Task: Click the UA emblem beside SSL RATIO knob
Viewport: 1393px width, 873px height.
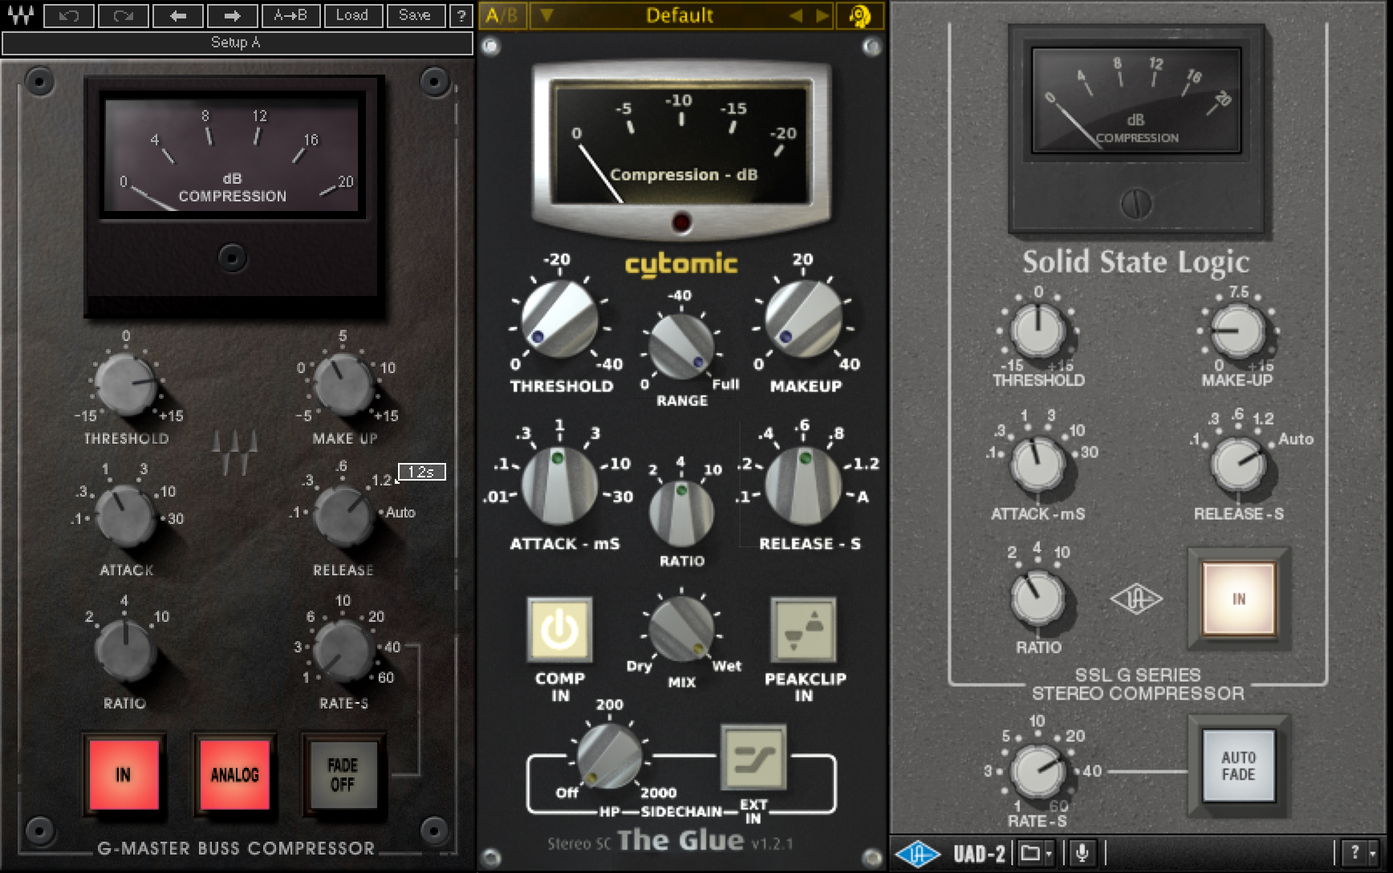Action: pos(1136,599)
